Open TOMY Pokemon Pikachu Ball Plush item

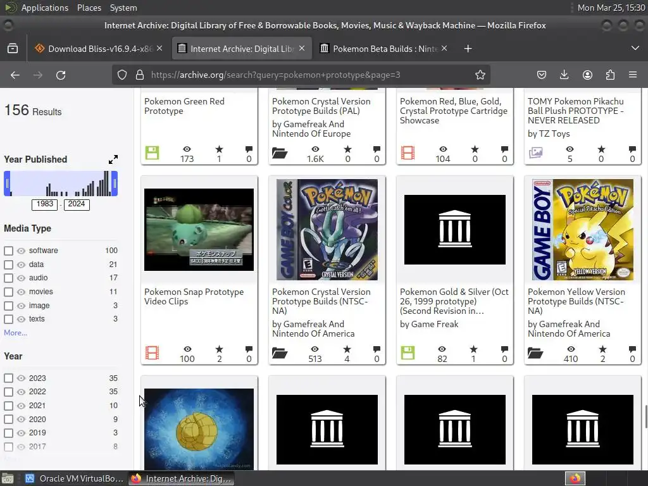575,111
